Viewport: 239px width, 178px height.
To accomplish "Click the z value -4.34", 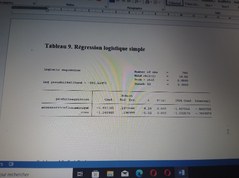I will pos(147,109).
